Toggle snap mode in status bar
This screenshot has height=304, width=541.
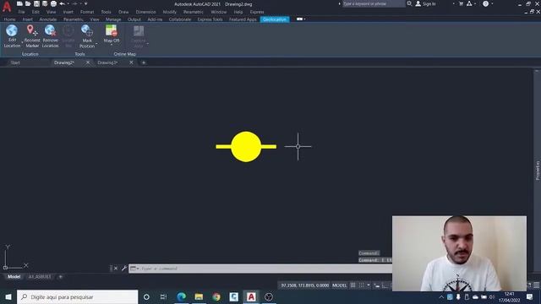point(361,285)
